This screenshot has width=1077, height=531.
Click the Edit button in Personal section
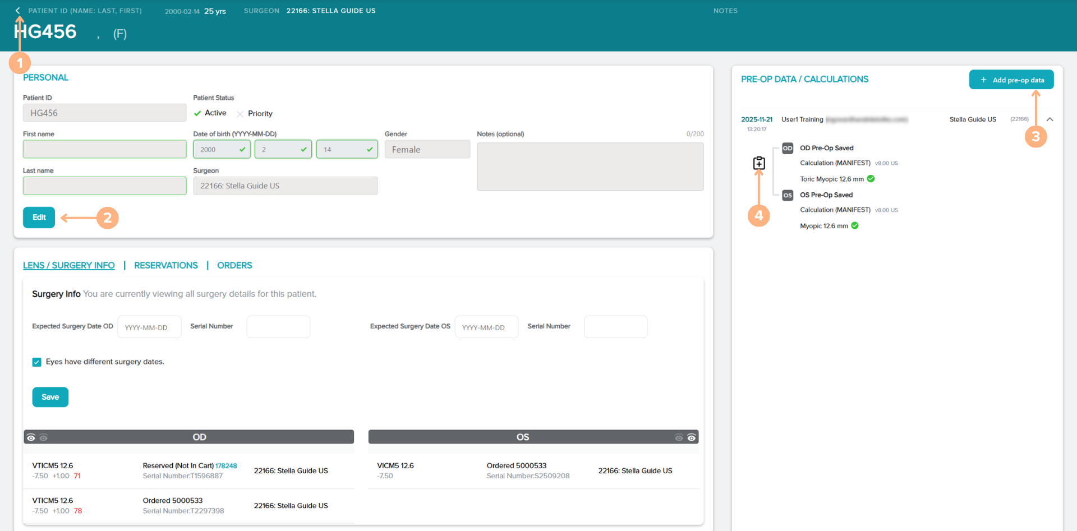click(x=39, y=218)
